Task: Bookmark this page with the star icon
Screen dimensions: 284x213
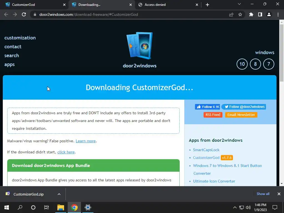Action: [240, 14]
